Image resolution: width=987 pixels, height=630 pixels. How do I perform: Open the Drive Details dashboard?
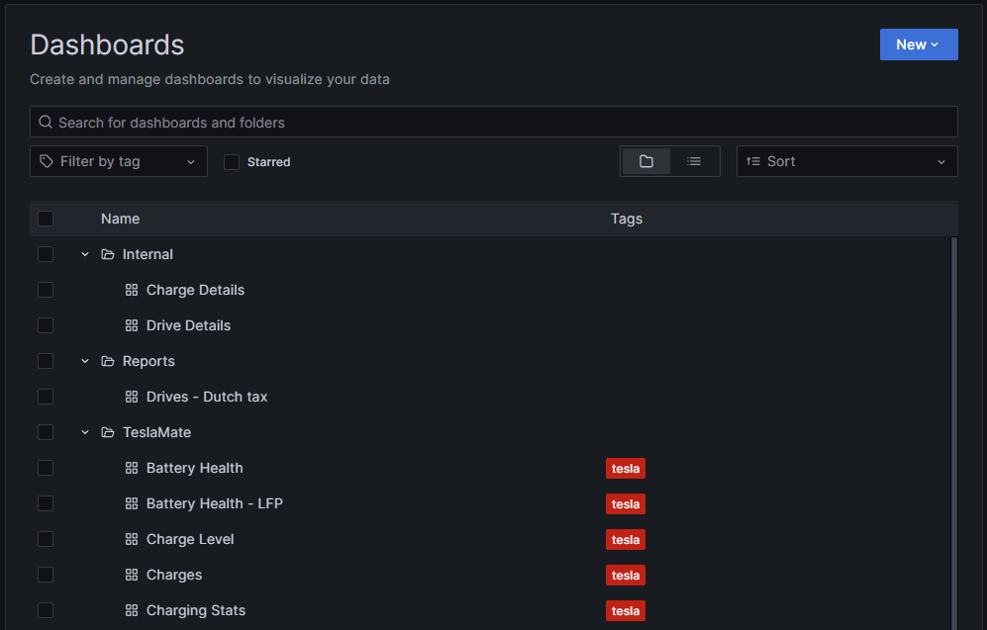tap(188, 325)
